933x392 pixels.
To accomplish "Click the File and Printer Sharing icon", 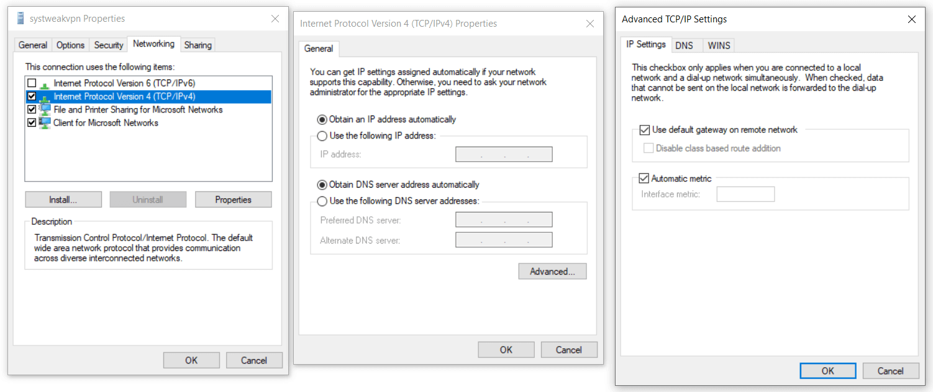I will tap(44, 110).
